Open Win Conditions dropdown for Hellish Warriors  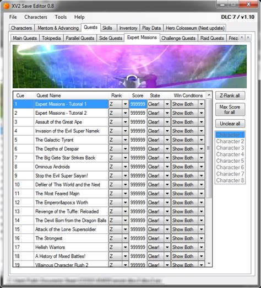point(202,247)
